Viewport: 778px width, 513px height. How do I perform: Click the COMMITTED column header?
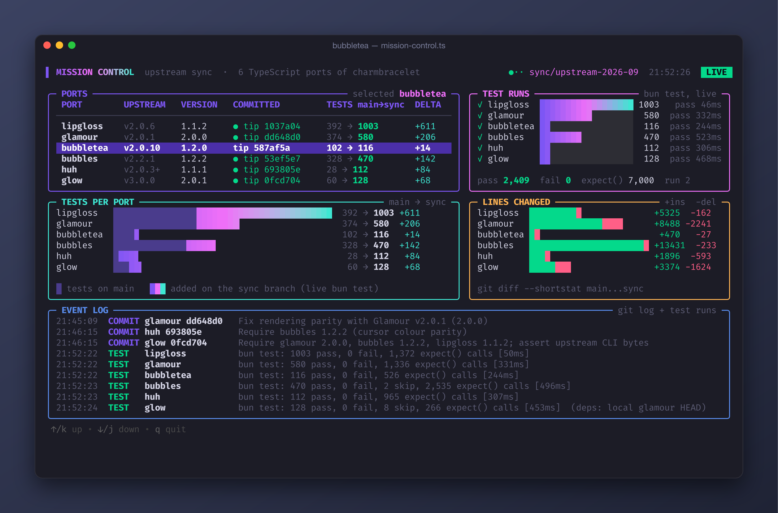256,105
